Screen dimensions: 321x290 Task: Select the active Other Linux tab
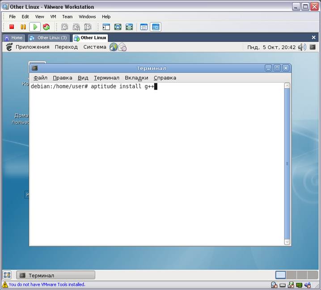click(x=90, y=38)
